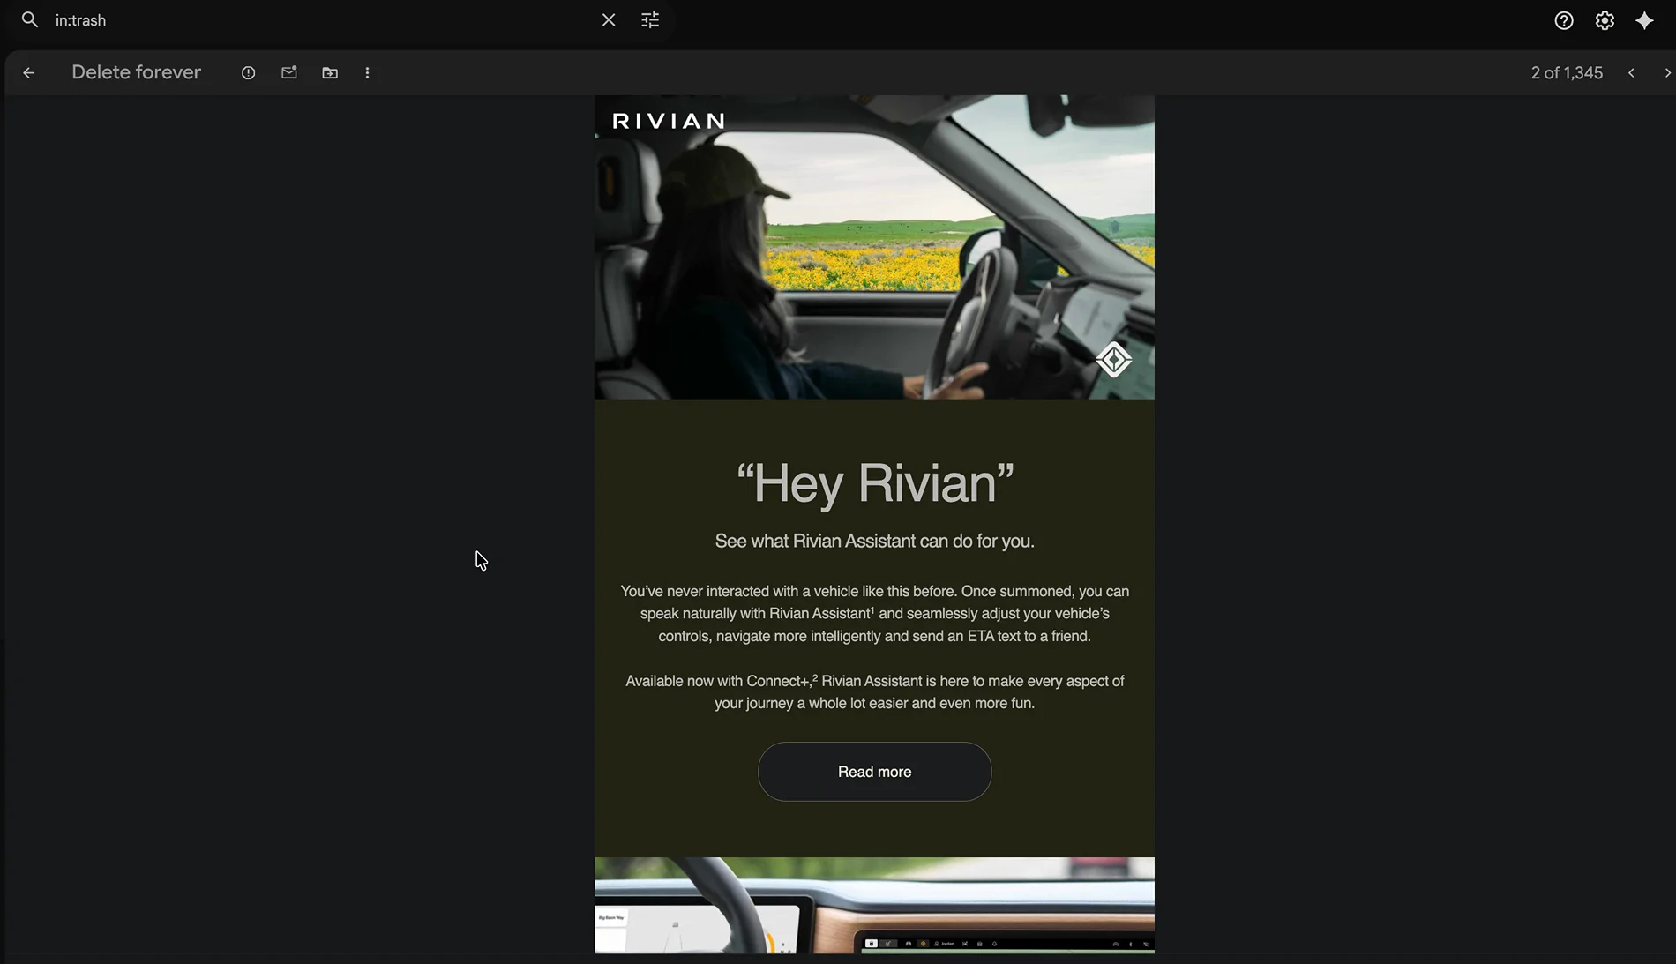Viewport: 1676px width, 964px height.
Task: Open the search filter options icon
Action: point(650,19)
